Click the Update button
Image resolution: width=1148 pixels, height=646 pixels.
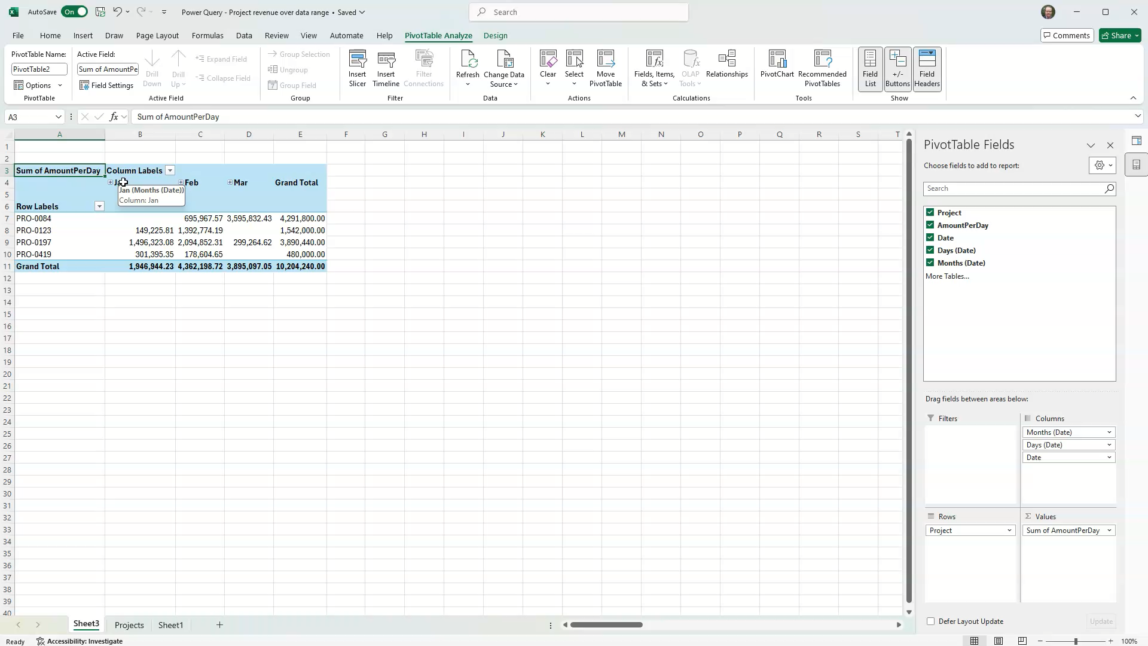[1100, 621]
